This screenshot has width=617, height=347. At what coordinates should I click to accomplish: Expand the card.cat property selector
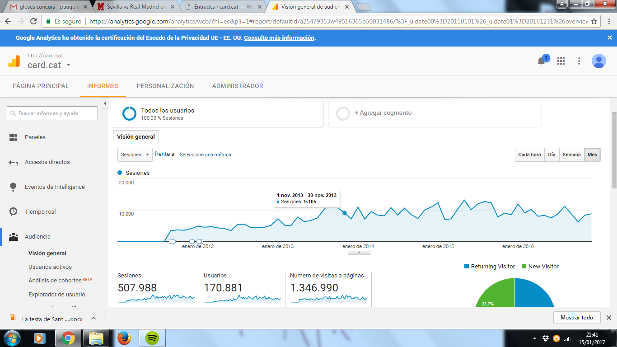(x=69, y=65)
